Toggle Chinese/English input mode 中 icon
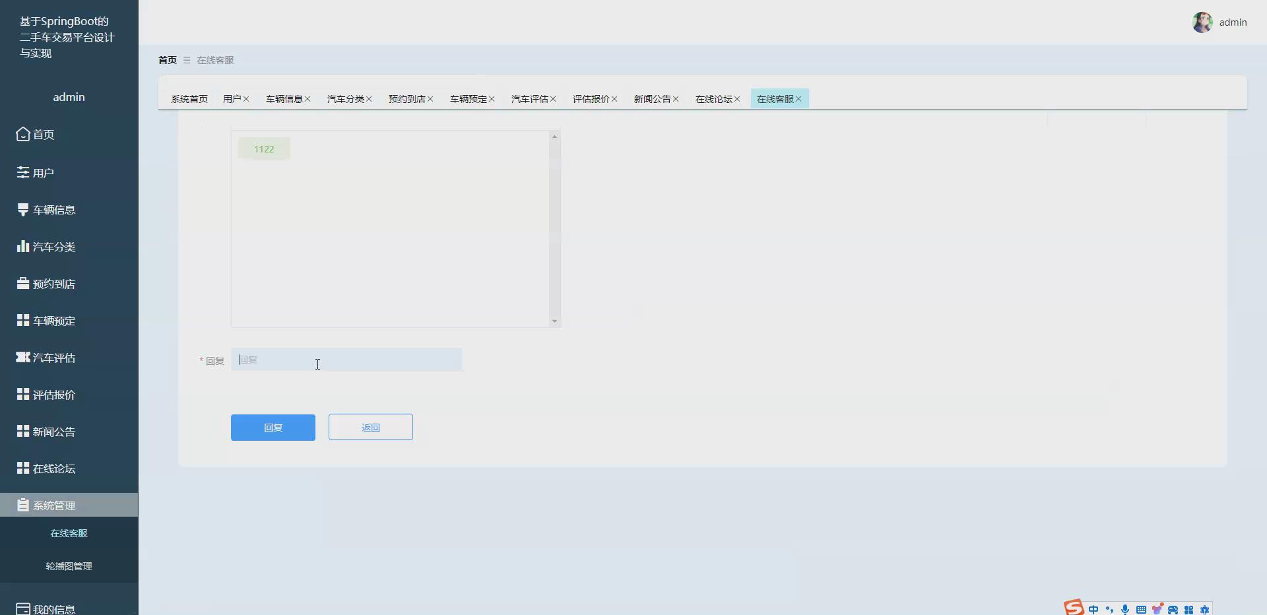Viewport: 1267px width, 615px height. (x=1093, y=610)
